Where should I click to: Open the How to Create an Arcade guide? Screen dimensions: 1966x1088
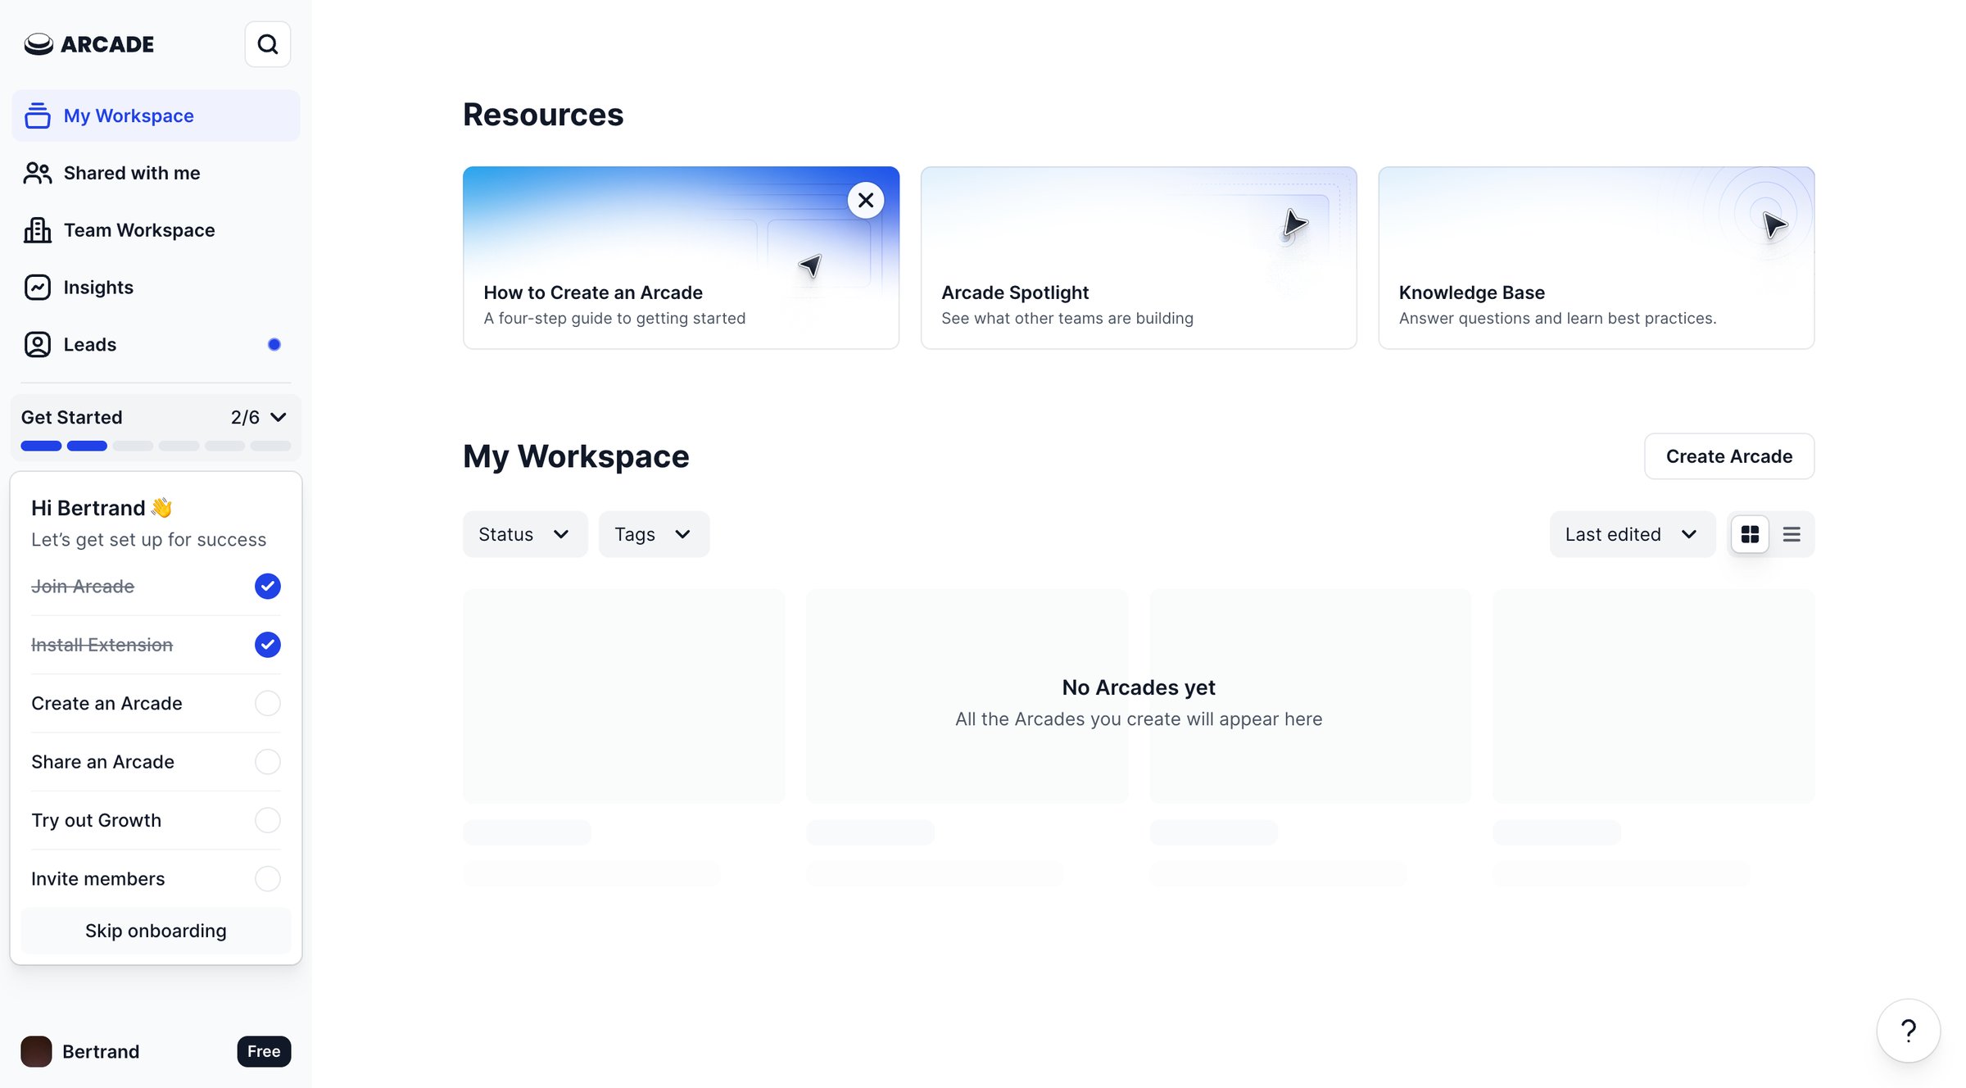click(681, 258)
